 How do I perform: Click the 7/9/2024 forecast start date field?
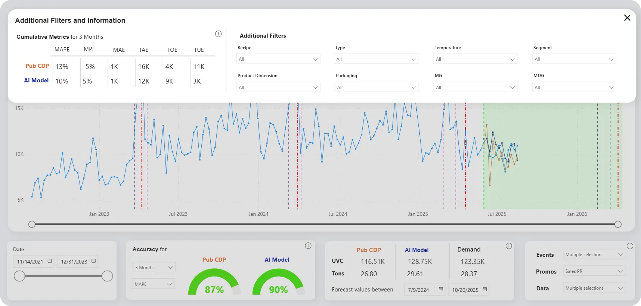point(425,290)
